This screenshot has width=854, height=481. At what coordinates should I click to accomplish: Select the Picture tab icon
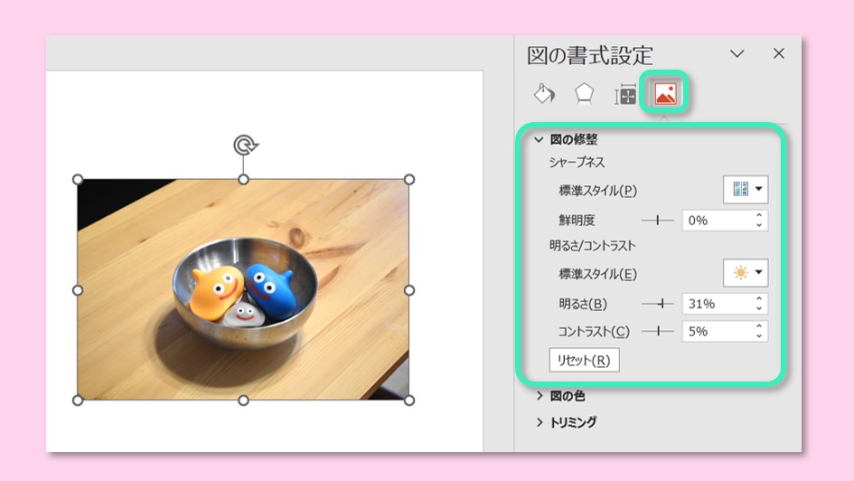[665, 93]
